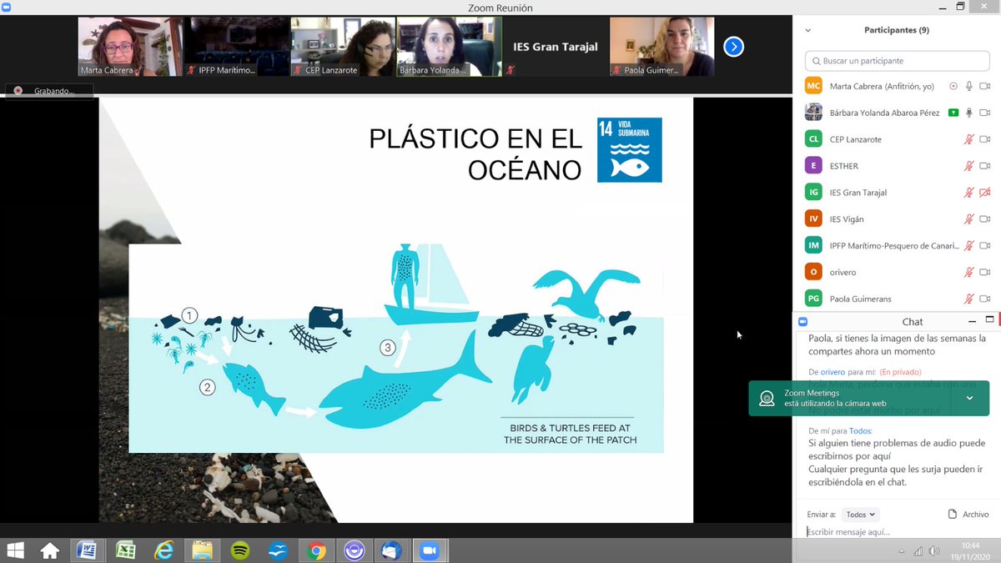Click Bárbara Yolanda's screen share indicator
This screenshot has width=1001, height=563.
point(953,113)
